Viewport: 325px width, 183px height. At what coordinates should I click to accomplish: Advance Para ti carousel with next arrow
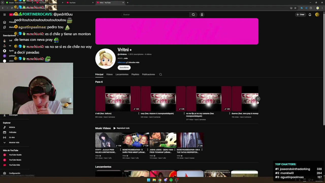258,99
